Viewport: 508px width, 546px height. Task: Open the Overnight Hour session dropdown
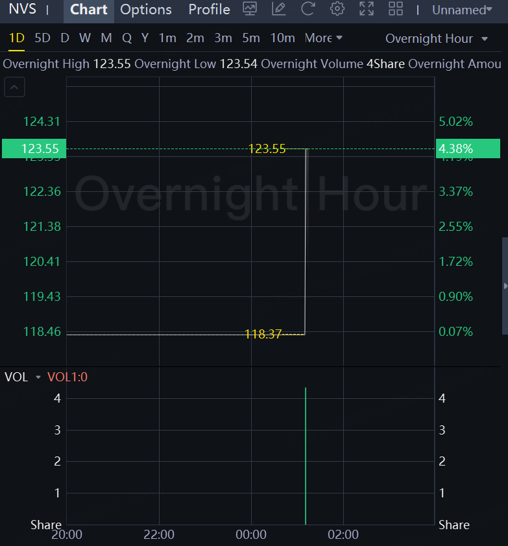tap(437, 38)
